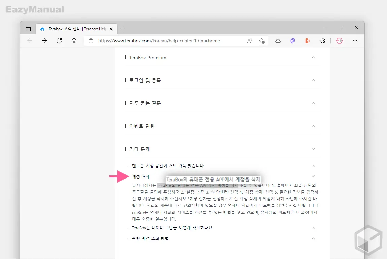Collapse the TeraBox Premium section
The width and height of the screenshot is (387, 259).
[x=313, y=57]
